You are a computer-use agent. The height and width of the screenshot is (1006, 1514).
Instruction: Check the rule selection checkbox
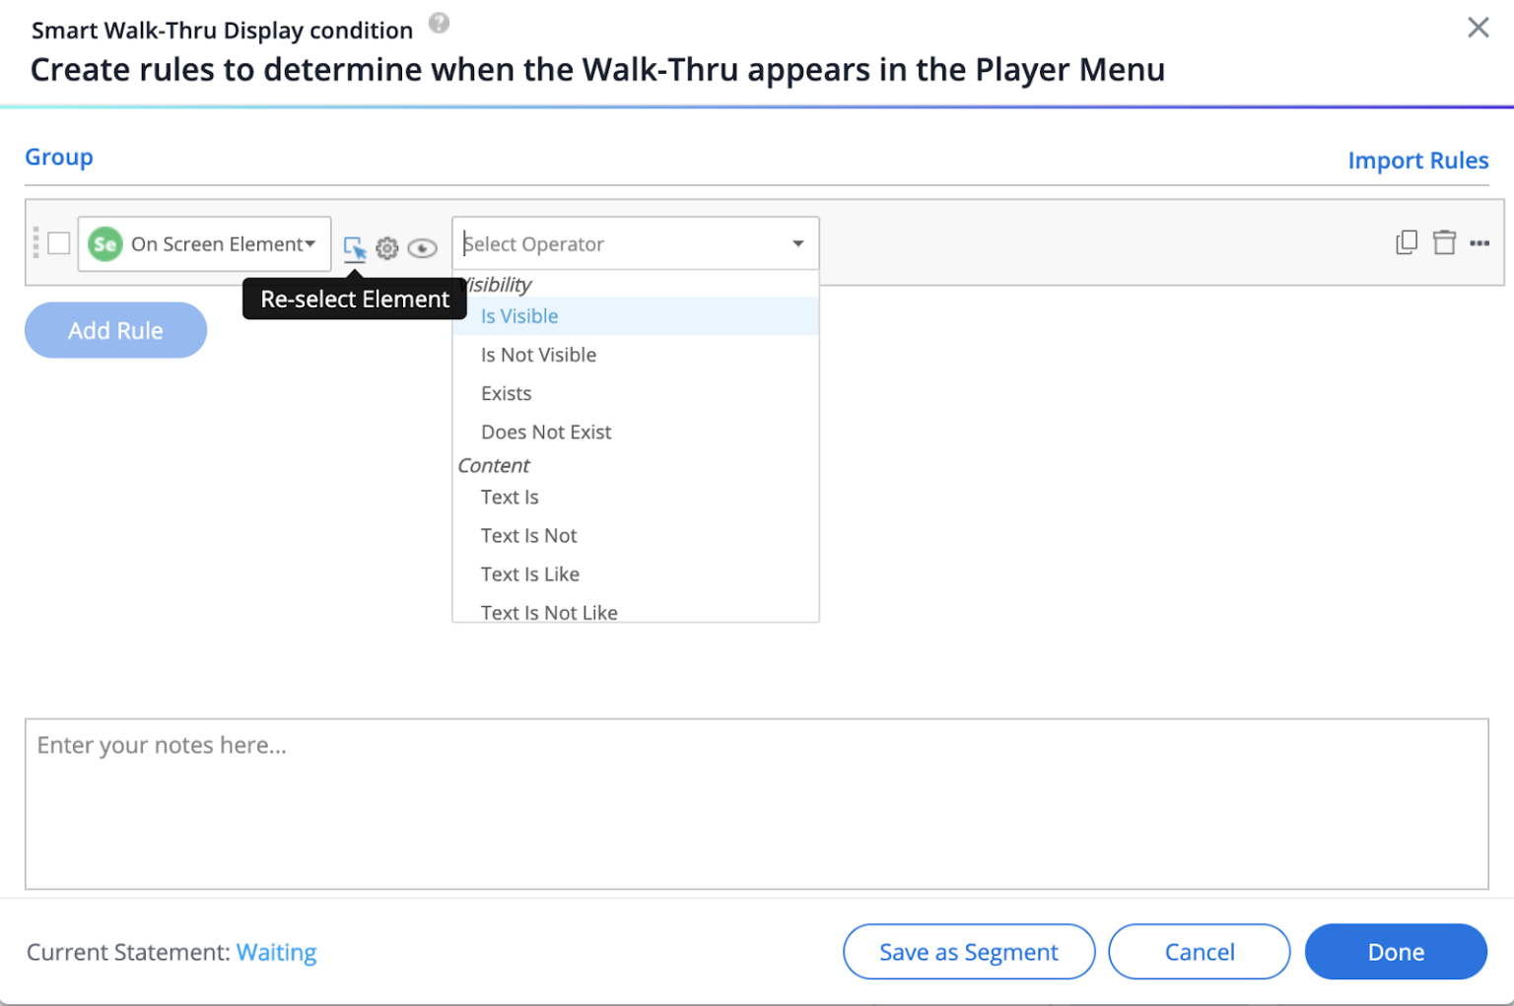click(58, 243)
